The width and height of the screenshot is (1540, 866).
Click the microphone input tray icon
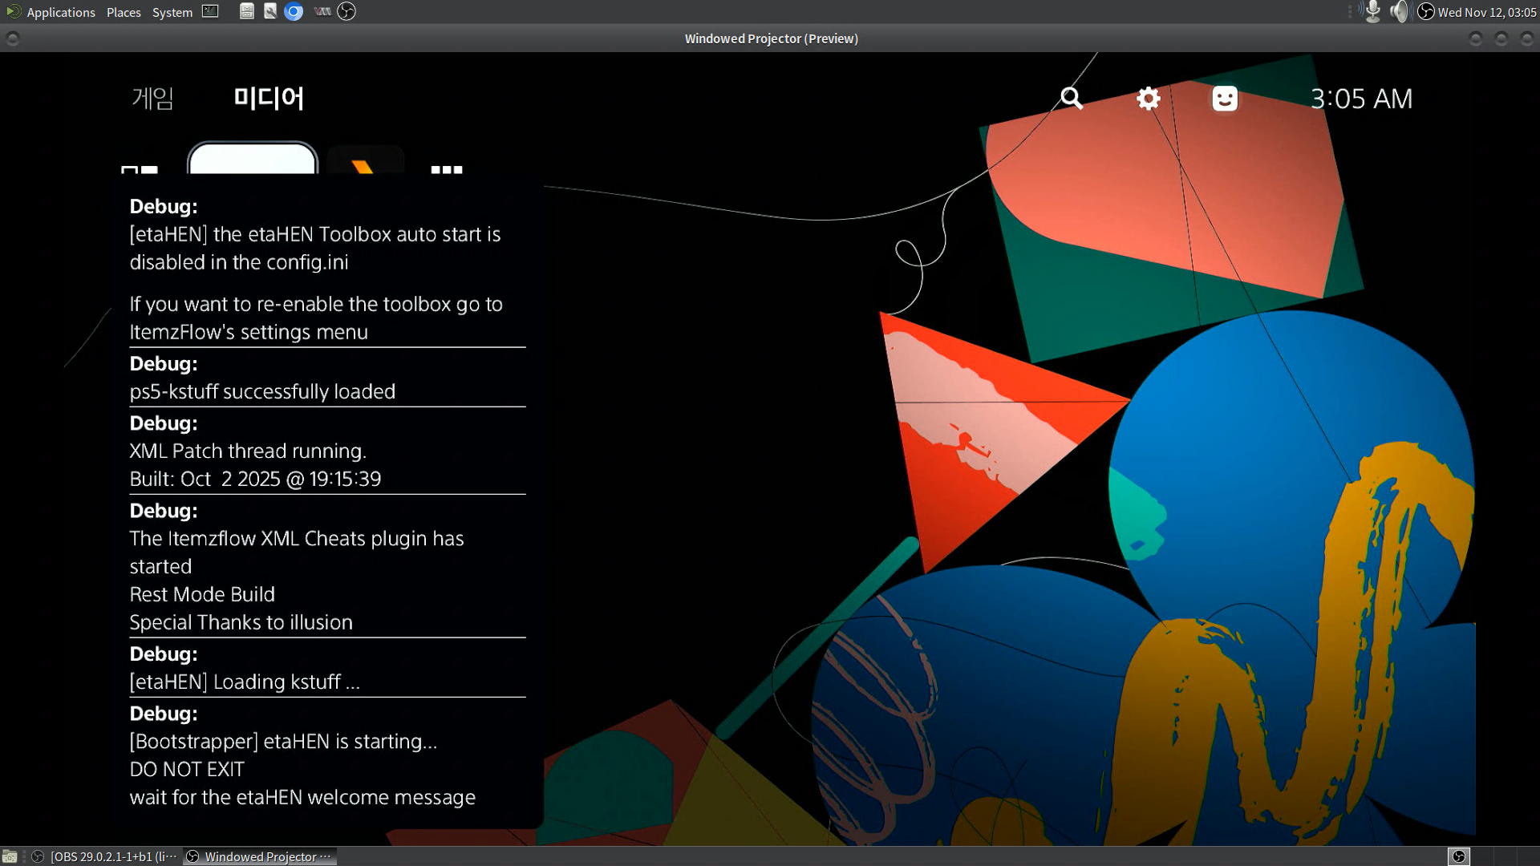[x=1372, y=11]
